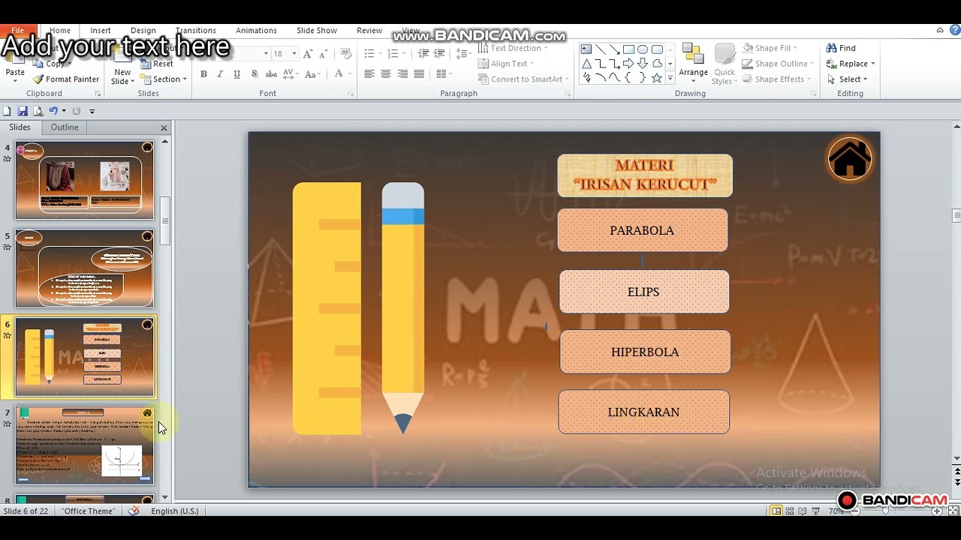
Task: Align text right in Paragraph group
Action: coord(402,73)
